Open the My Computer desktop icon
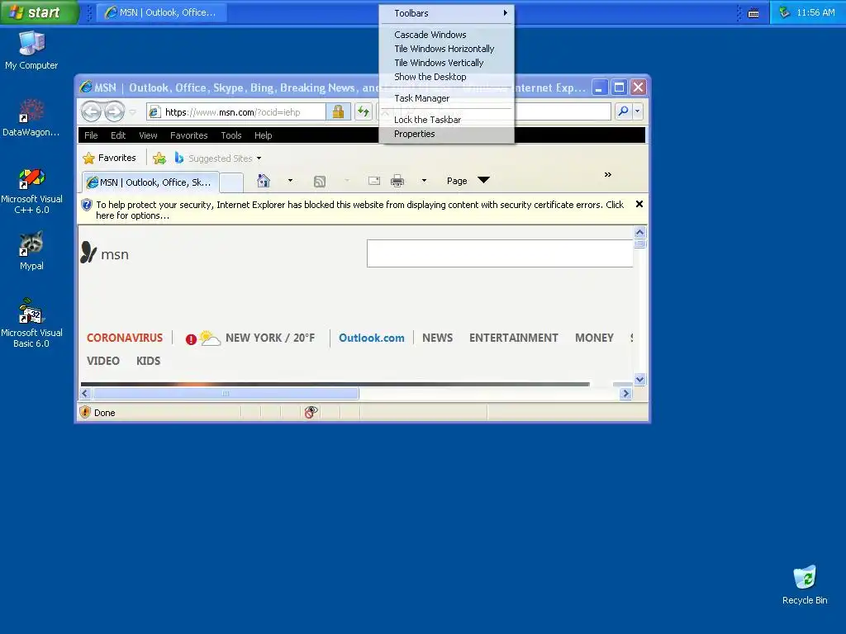846x634 pixels. point(32,50)
